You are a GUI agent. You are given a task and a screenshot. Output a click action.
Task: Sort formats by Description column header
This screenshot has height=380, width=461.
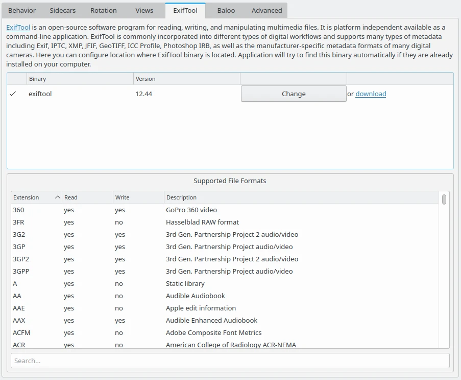point(301,197)
